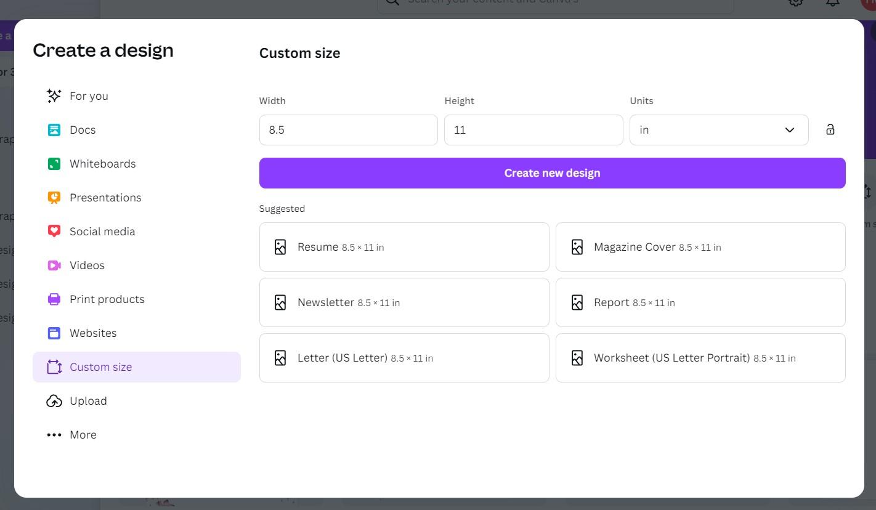Click the Custom size resize icon
This screenshot has width=876, height=510.
pos(54,367)
